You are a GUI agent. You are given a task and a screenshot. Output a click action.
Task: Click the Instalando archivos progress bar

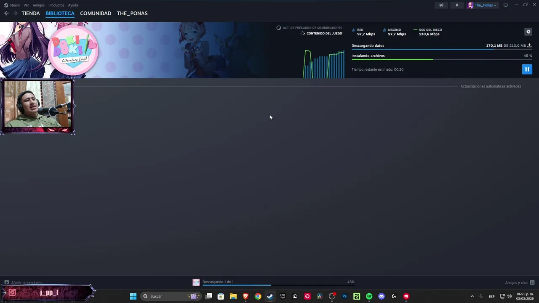pos(442,59)
